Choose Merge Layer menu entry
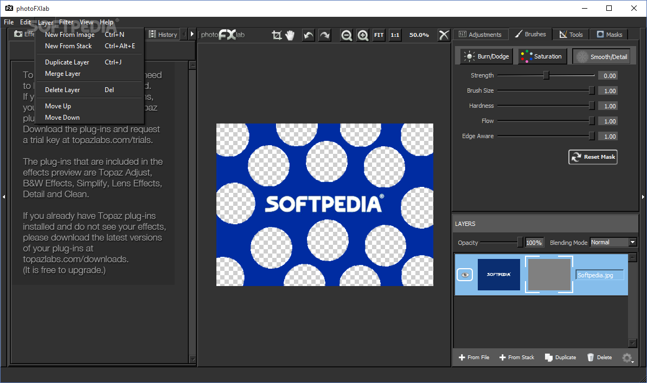This screenshot has width=647, height=383. click(x=89, y=74)
